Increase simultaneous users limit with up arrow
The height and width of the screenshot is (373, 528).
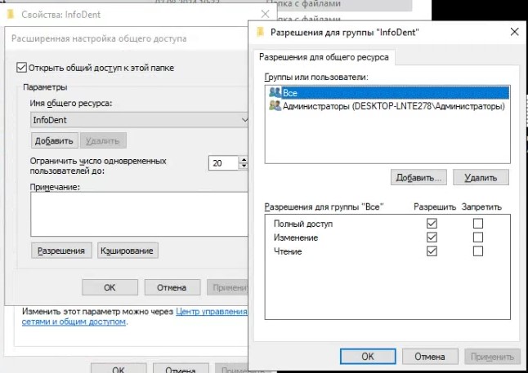pos(244,160)
